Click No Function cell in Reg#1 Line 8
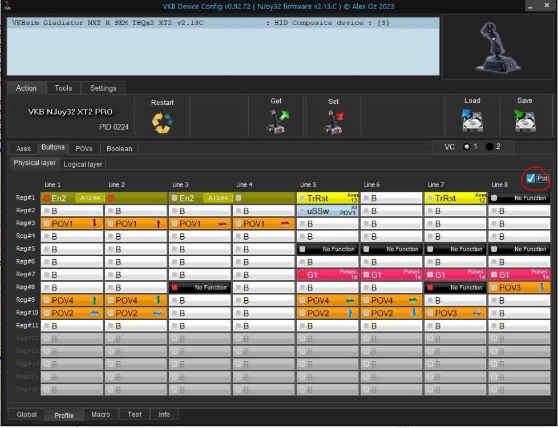 pyautogui.click(x=519, y=198)
